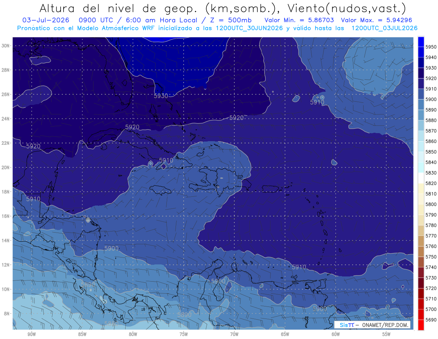438x339 pixels.
Task: Click the '26N' latitude axis label
Action: point(6,94)
